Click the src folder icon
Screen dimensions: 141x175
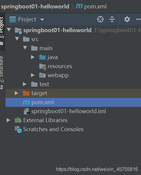point(26,39)
